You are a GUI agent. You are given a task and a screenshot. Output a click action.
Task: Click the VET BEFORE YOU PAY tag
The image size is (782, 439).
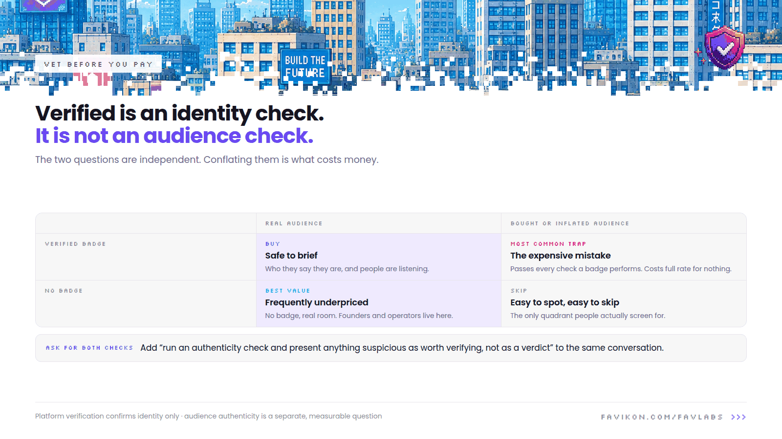coord(98,64)
